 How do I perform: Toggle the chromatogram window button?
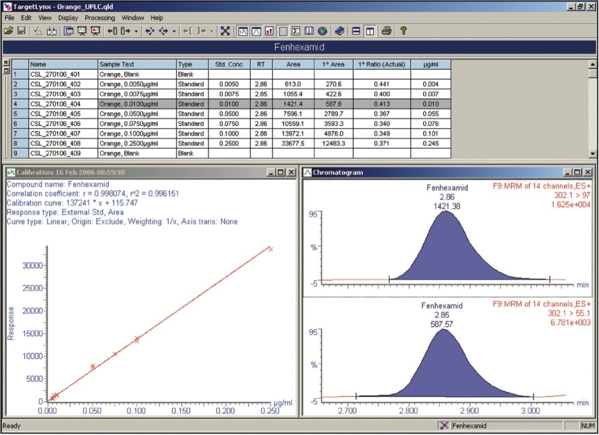coord(256,31)
